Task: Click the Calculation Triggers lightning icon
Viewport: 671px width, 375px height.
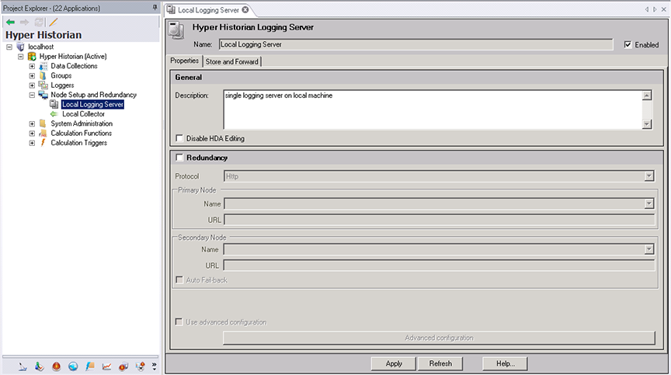Action: point(43,143)
